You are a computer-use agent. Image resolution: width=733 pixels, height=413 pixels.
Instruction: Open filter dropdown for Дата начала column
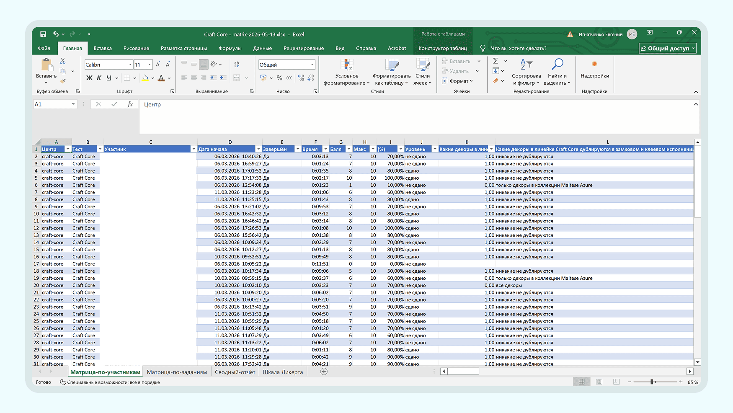258,149
